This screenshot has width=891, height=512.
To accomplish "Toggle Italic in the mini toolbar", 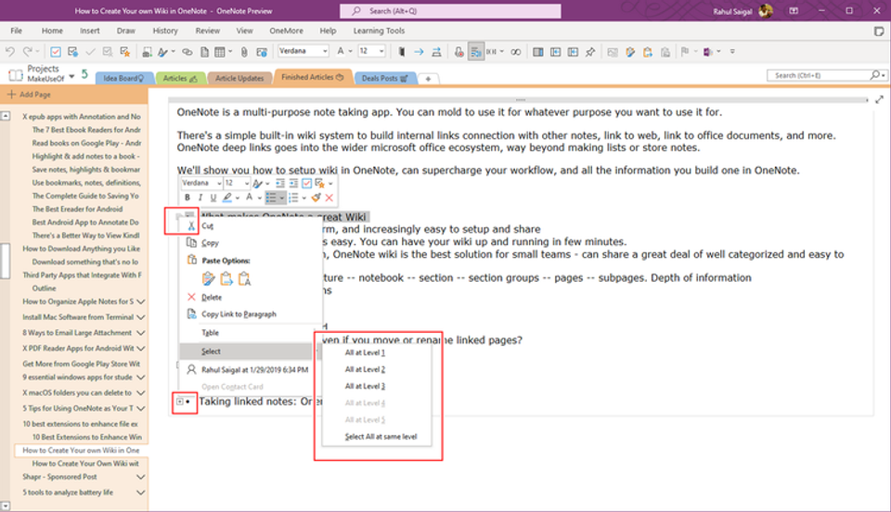I will coord(200,198).
